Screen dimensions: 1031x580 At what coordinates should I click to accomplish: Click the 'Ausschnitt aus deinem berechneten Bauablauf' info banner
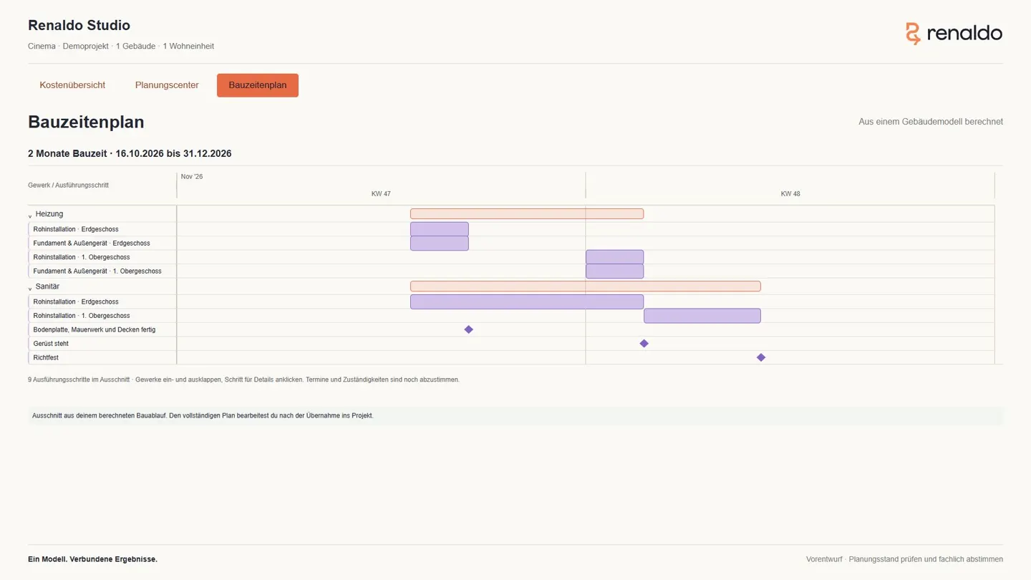515,416
